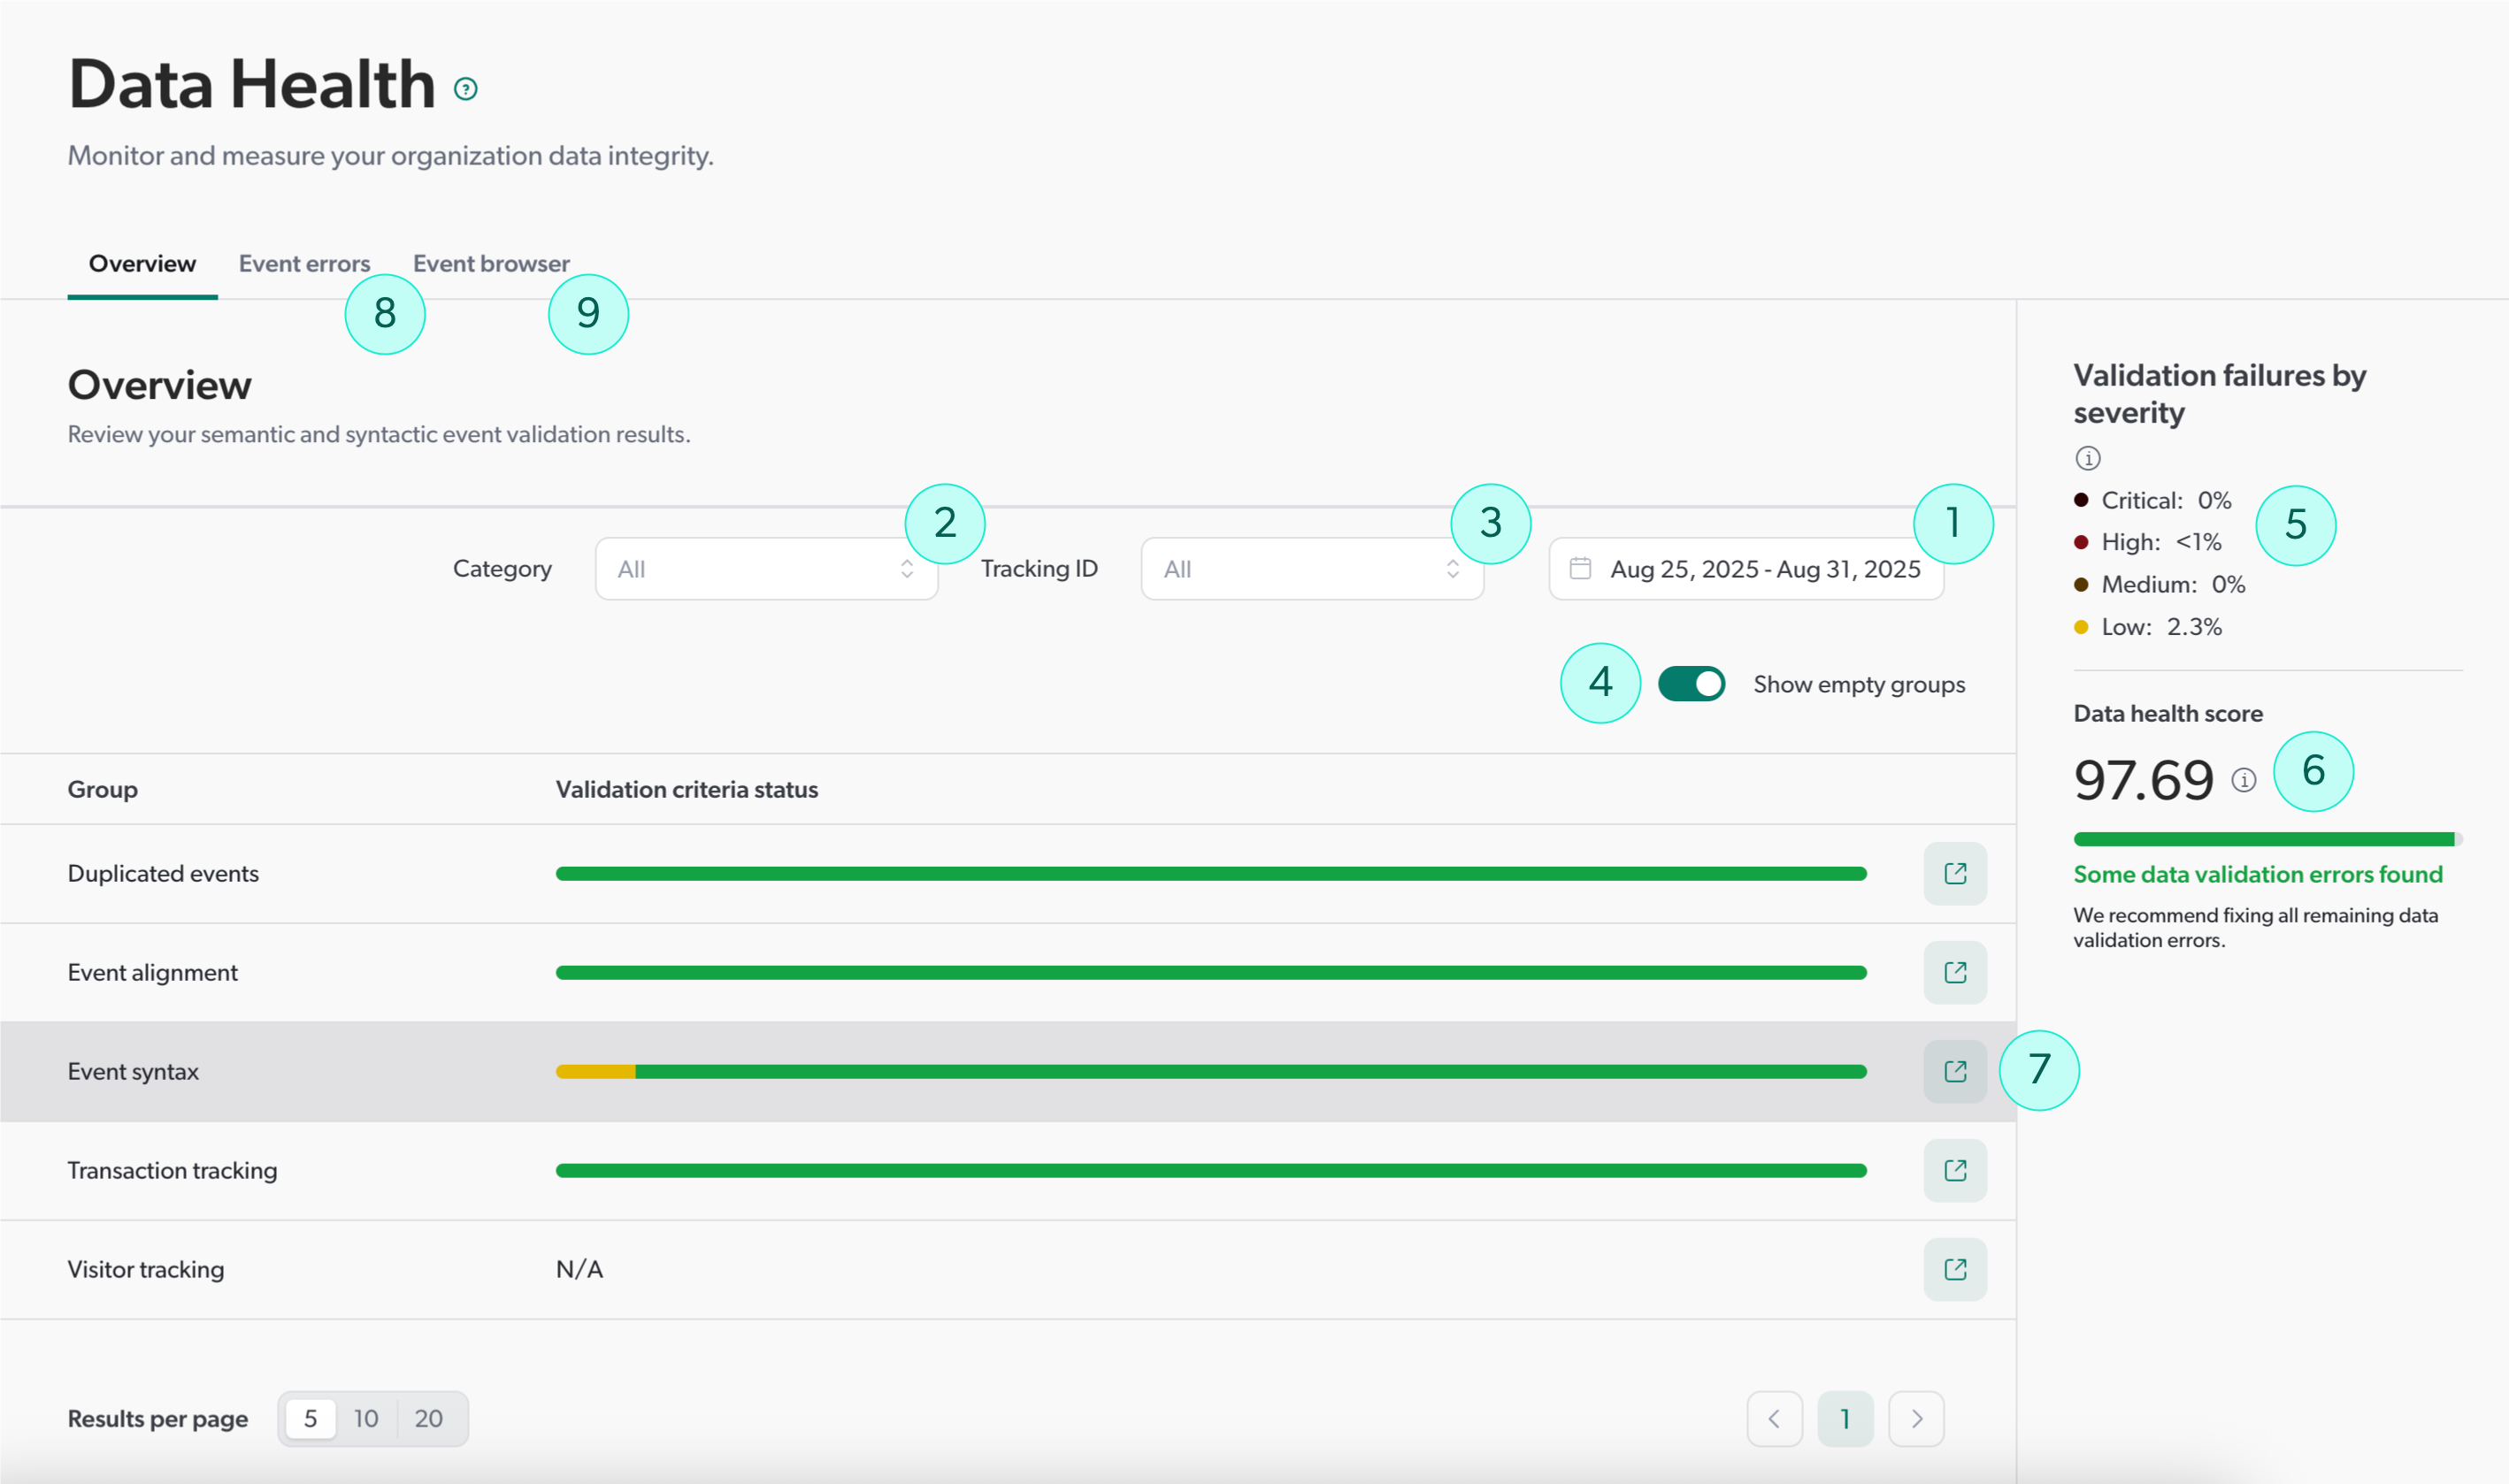Open the Aug 25 - Aug 31 date range picker
The image size is (2509, 1484).
point(1745,568)
